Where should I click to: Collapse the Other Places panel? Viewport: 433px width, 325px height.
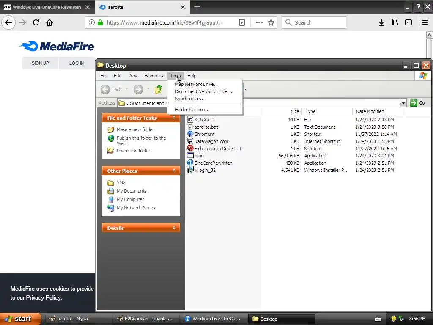[174, 171]
